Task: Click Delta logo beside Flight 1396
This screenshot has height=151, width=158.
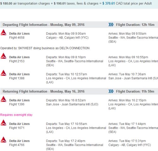Action: click(3, 99)
